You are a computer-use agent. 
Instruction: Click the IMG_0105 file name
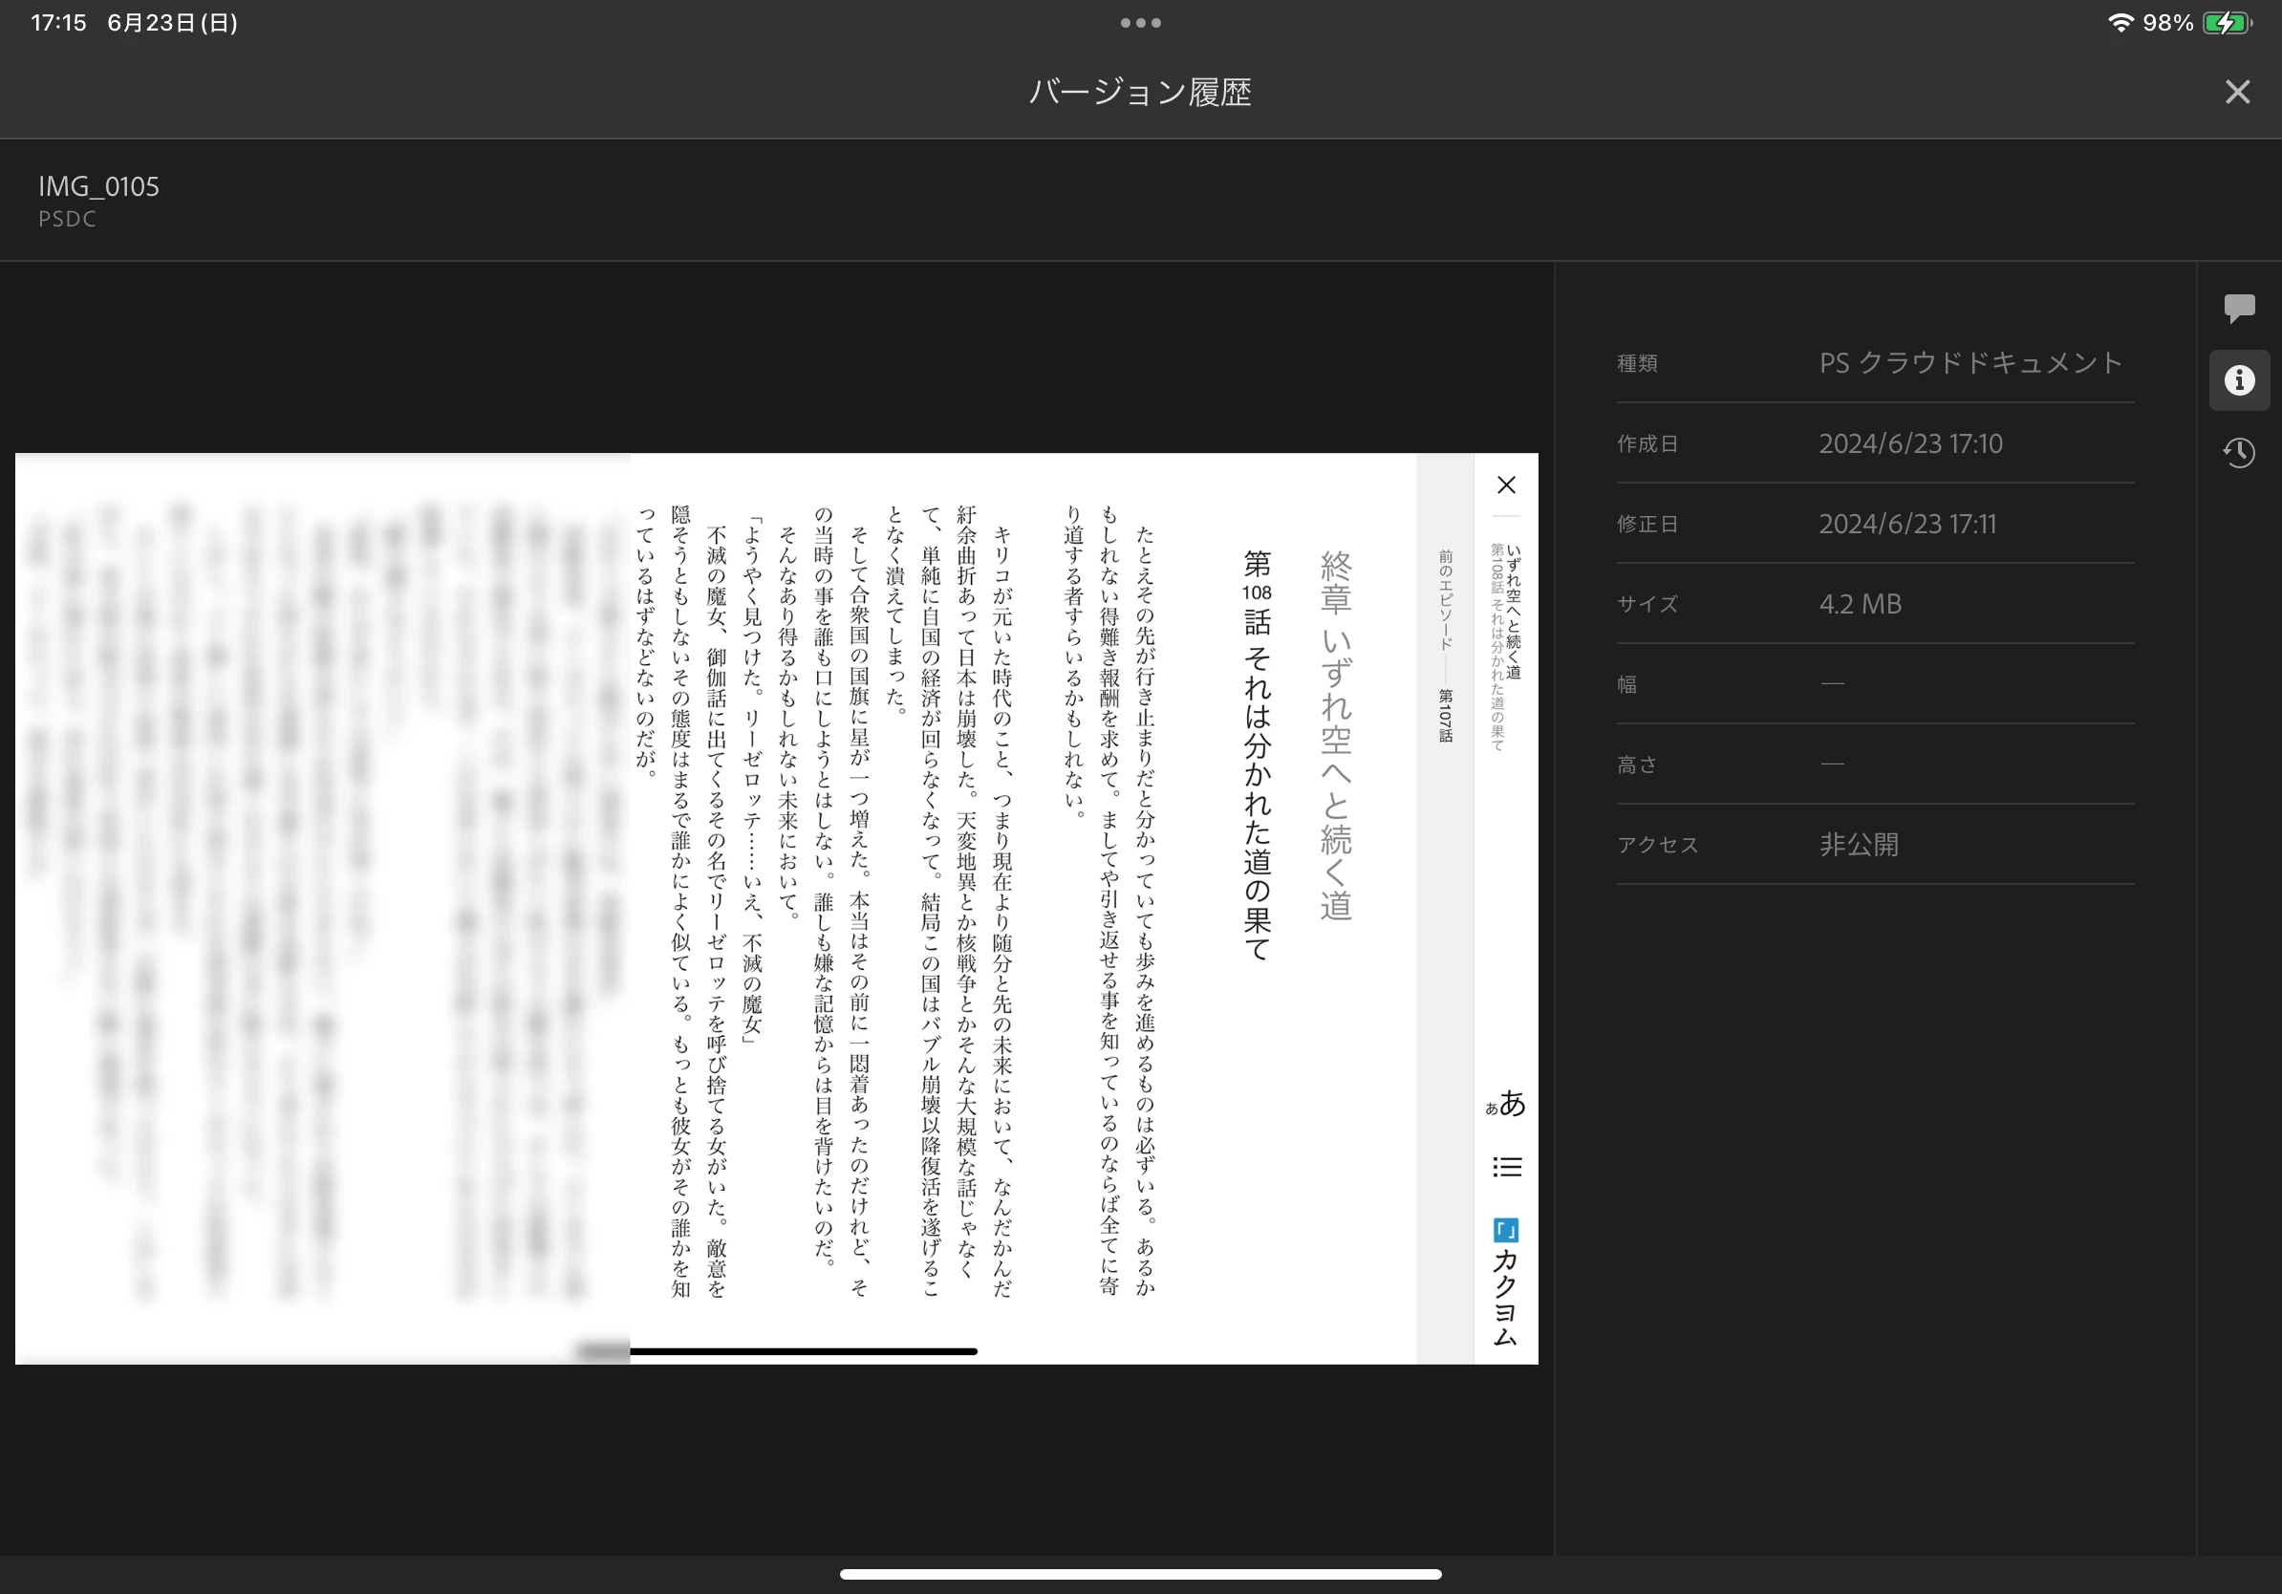[98, 187]
